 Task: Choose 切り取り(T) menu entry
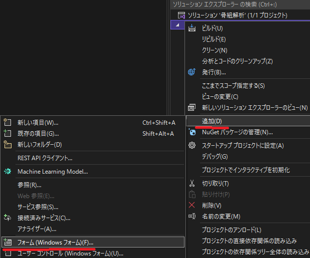click(x=215, y=184)
